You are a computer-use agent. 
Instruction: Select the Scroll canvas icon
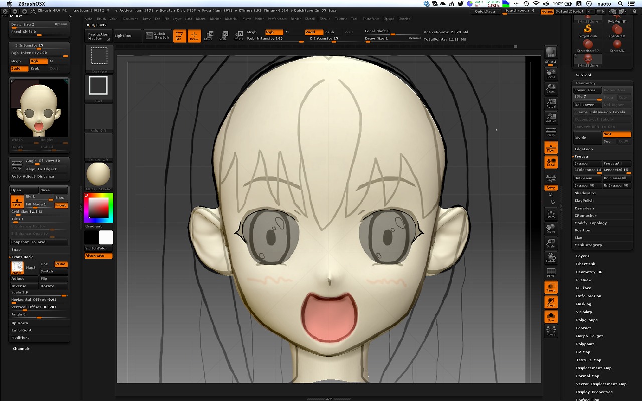click(x=551, y=74)
